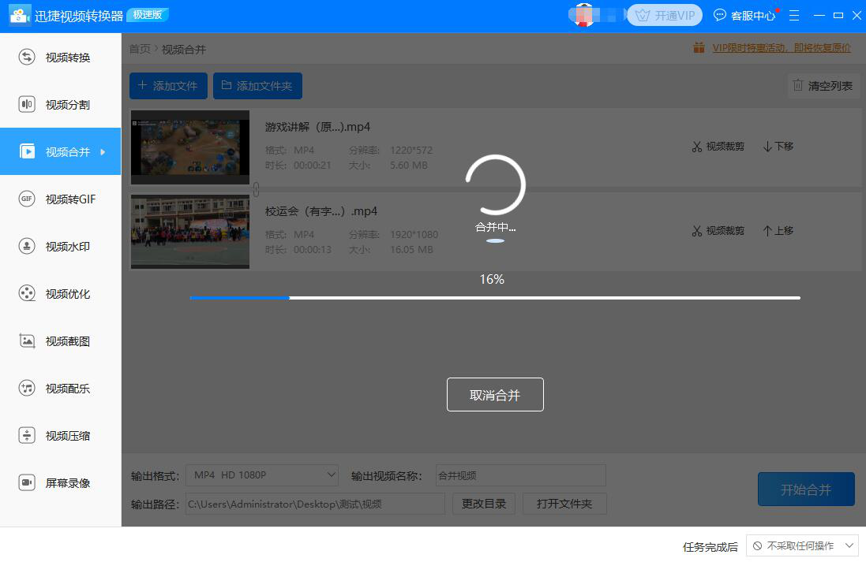Open the VIP限时特惠活动 promotion link
The image size is (866, 562).
coord(782,48)
